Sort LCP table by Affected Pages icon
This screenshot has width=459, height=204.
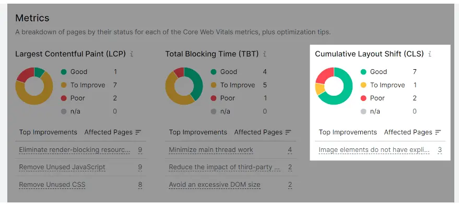tap(138, 132)
